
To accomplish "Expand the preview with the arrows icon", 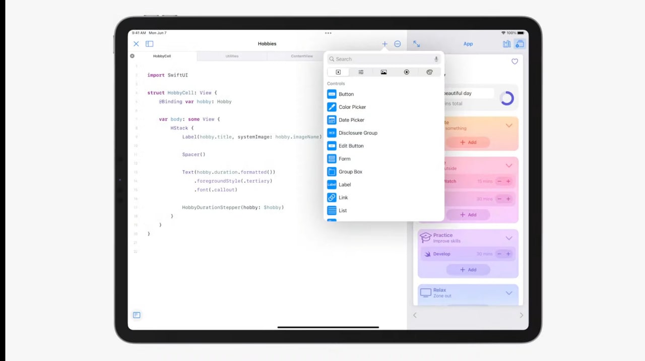I will [417, 44].
